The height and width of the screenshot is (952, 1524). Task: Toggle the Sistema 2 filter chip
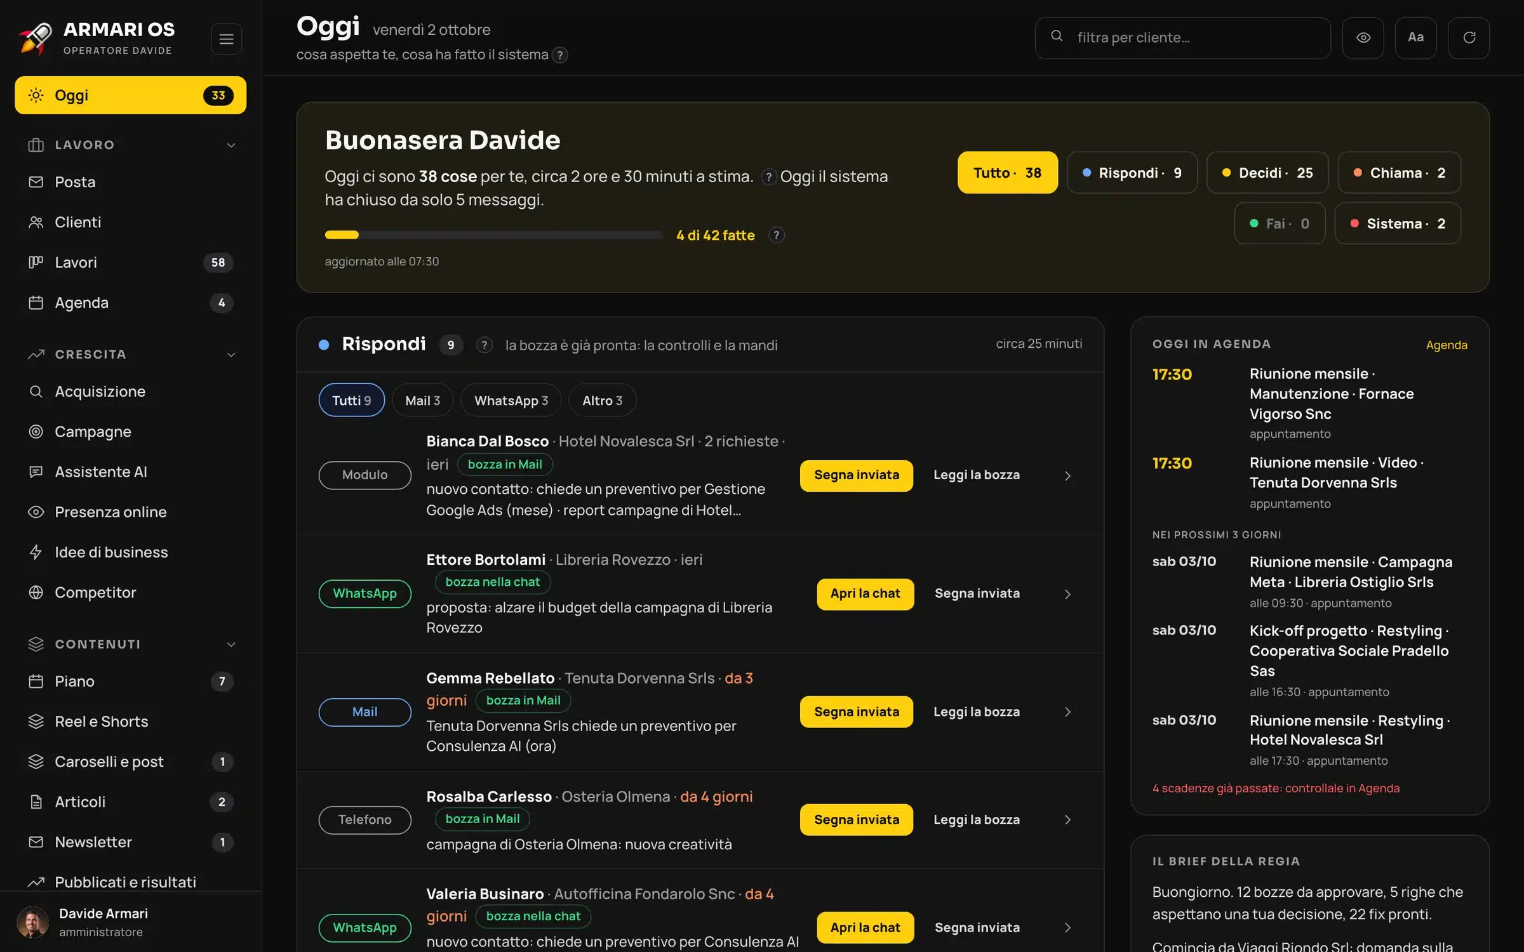1397,223
